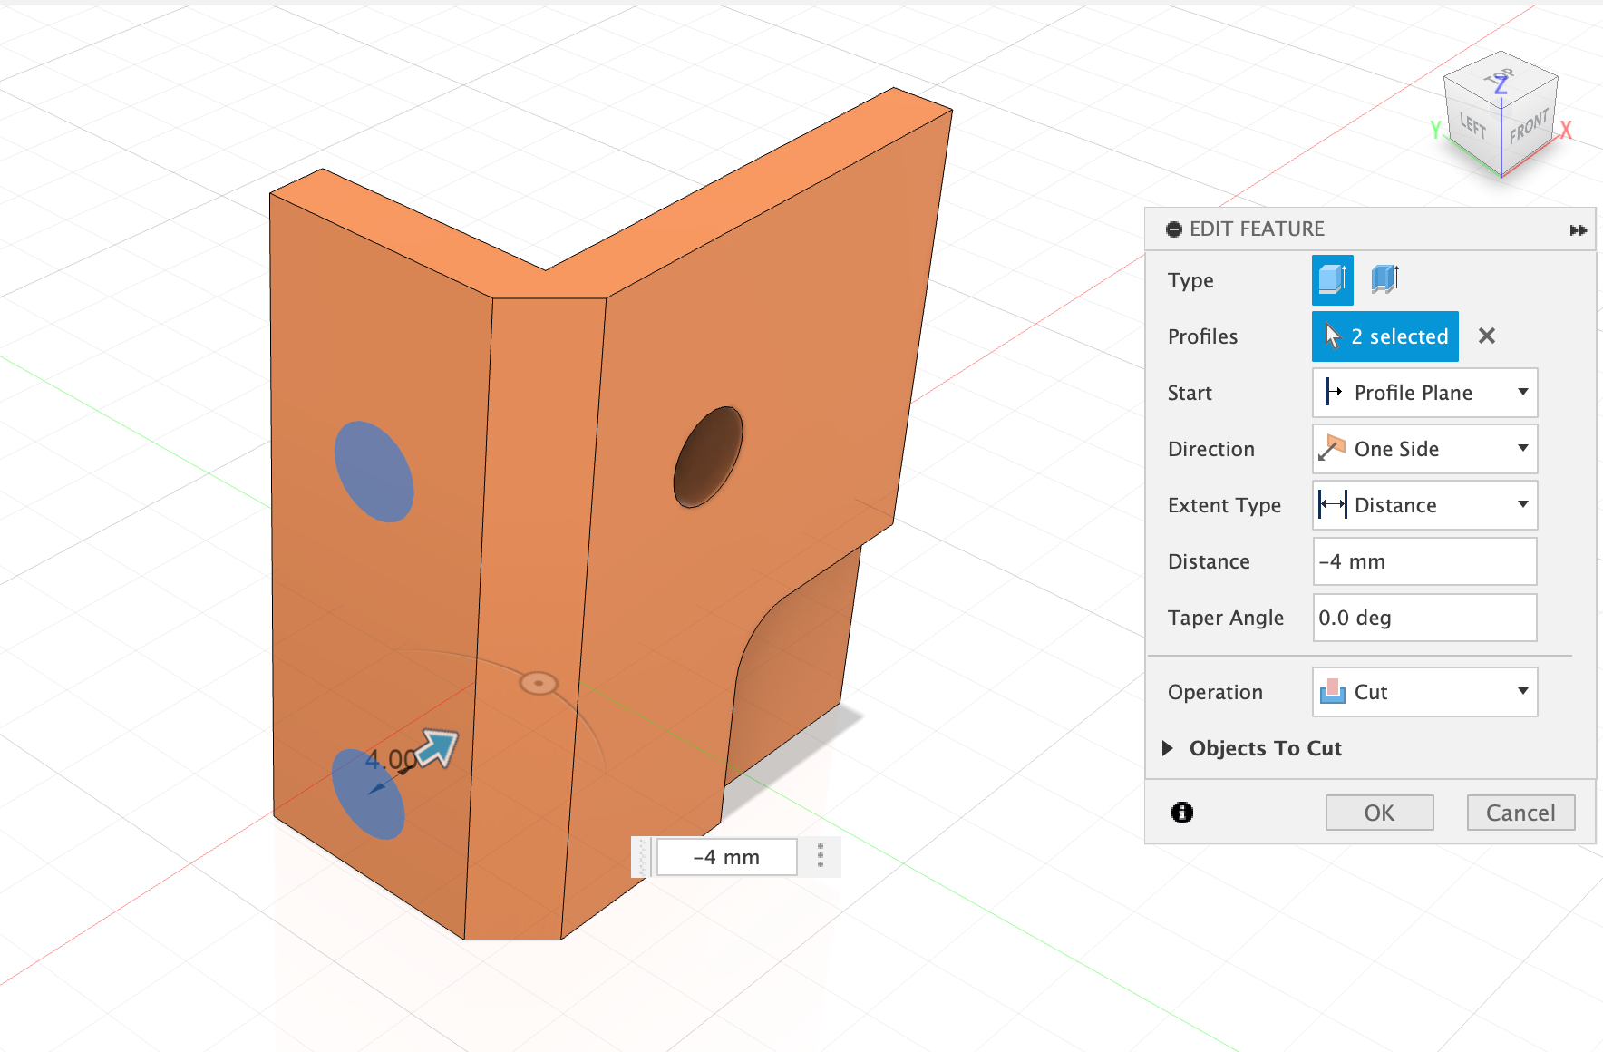Select the lower blue circle profile
This screenshot has height=1052, width=1603.
367,794
